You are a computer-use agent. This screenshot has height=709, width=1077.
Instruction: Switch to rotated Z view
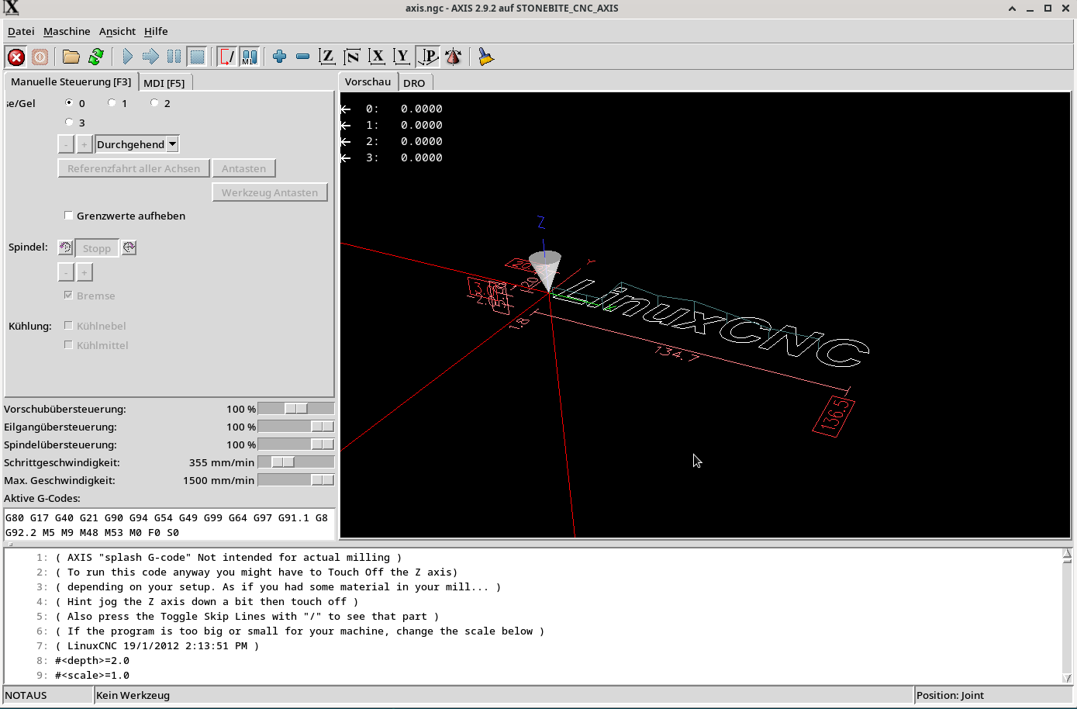coord(352,57)
